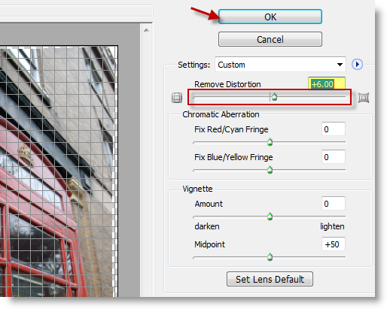Confirm lens correction with OK
The width and height of the screenshot is (387, 309).
tap(270, 17)
